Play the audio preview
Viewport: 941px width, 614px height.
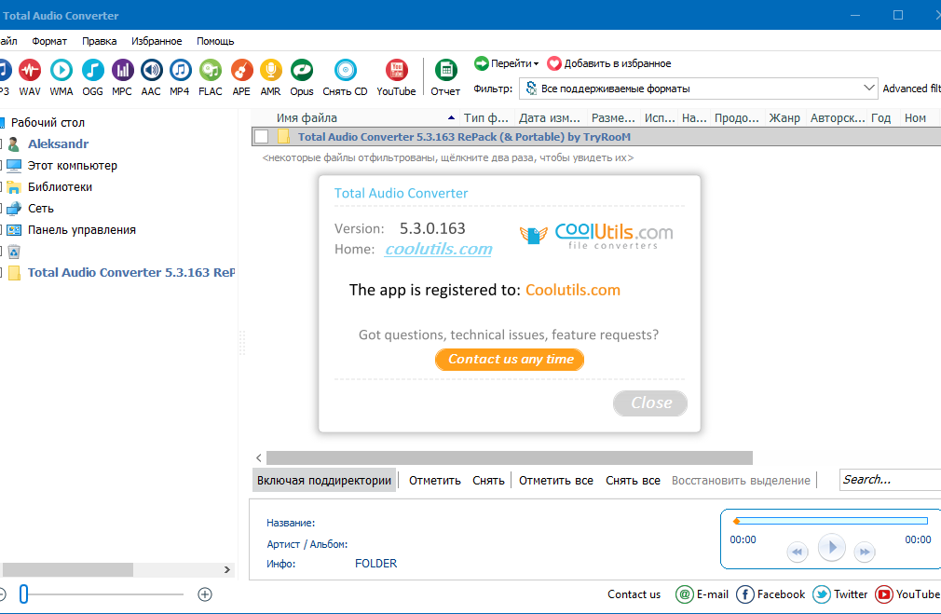(x=832, y=547)
